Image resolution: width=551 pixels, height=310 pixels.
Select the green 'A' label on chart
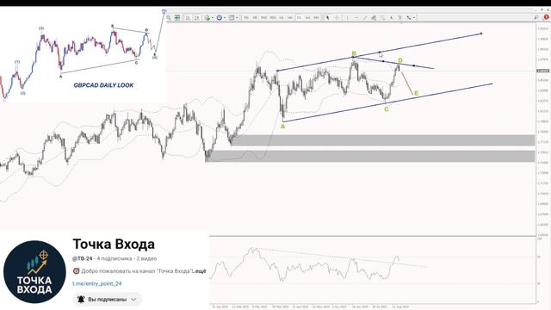(283, 127)
